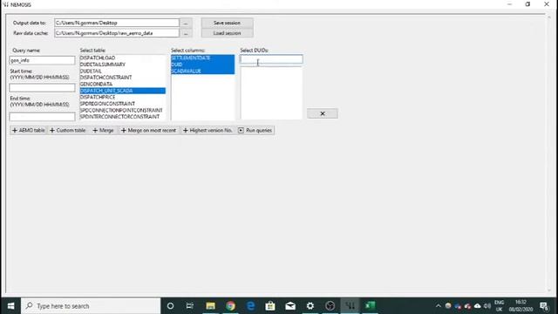The height and width of the screenshot is (314, 558).
Task: Add a Custom table query
Action: [68, 130]
